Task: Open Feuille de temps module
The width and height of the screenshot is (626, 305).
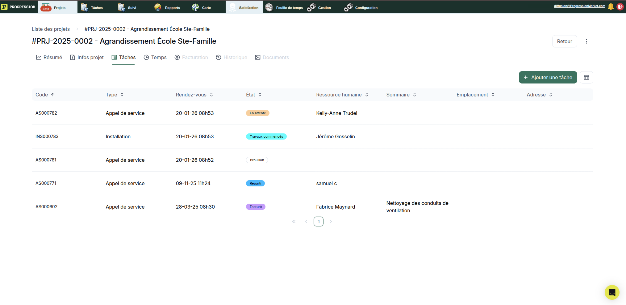Action: click(284, 7)
